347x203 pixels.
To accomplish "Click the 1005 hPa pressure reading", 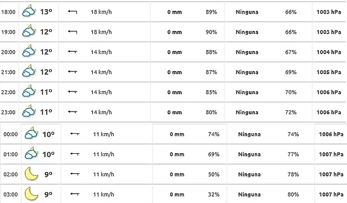I will (329, 72).
